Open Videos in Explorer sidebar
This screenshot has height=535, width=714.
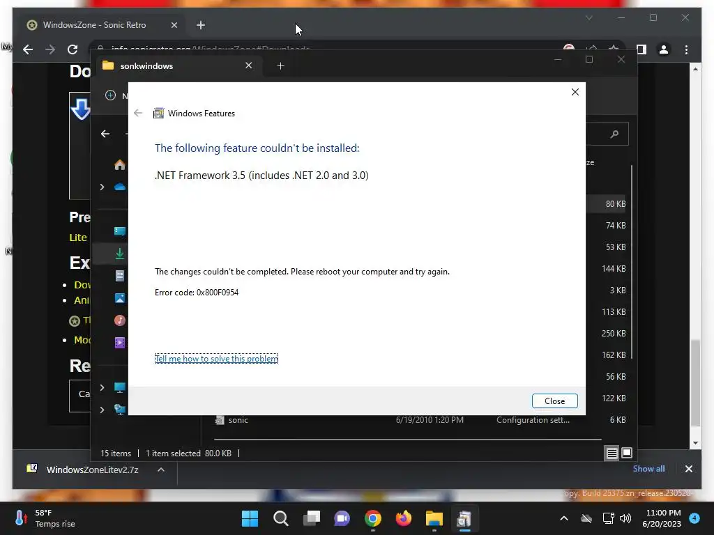(120, 342)
